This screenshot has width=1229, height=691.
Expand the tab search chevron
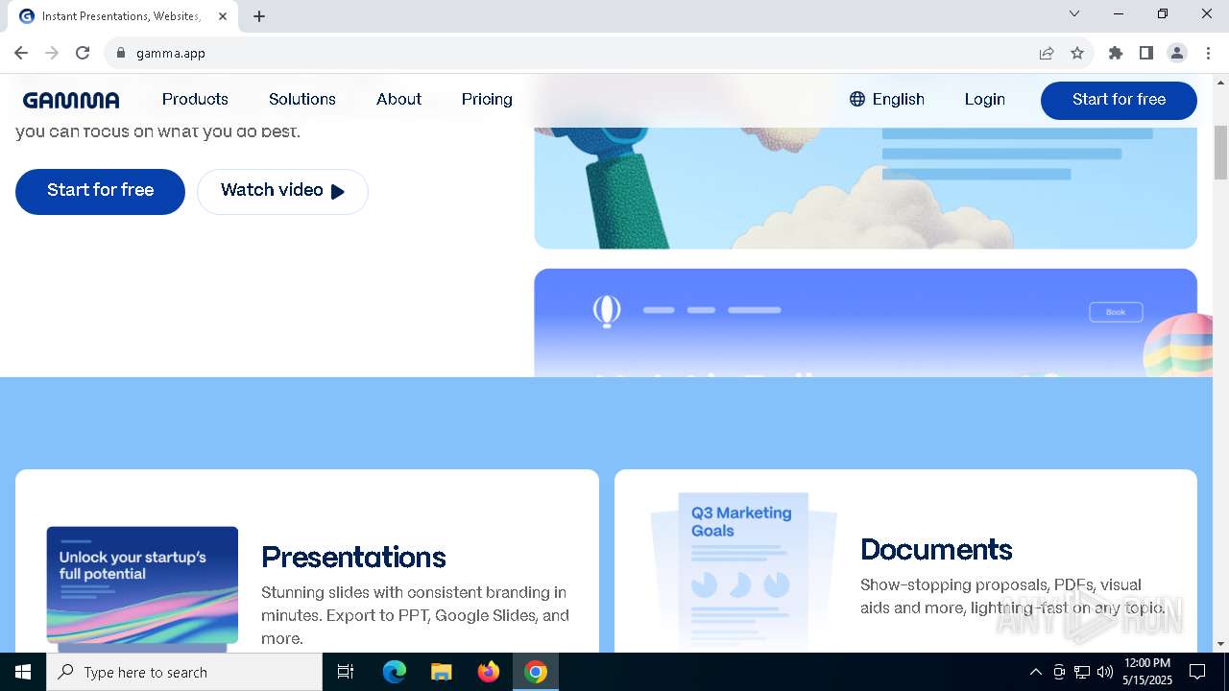(1074, 13)
